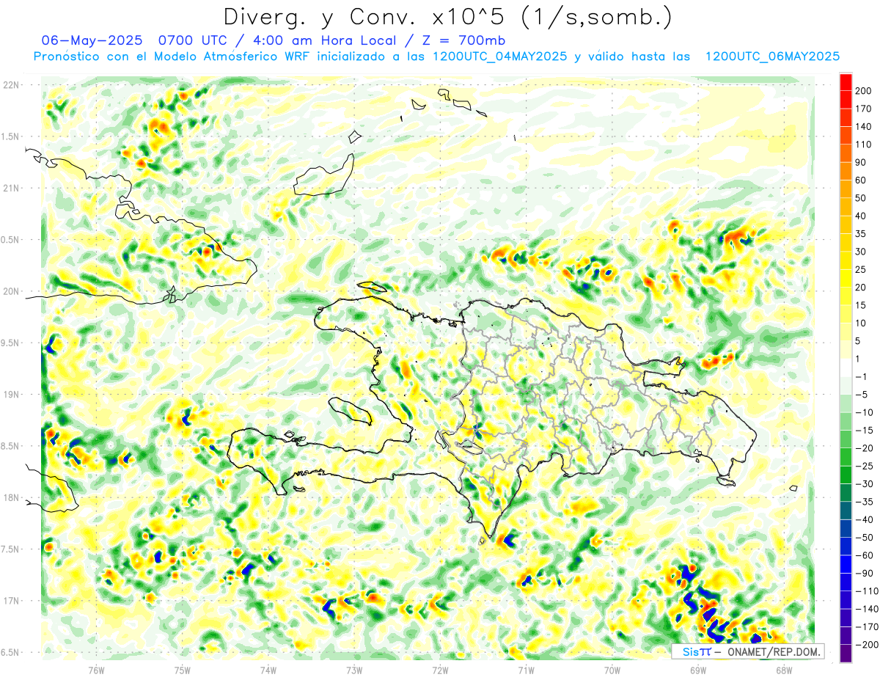Click the colorbar value '90' on the positive scale
The height and width of the screenshot is (680, 880).
(x=861, y=162)
